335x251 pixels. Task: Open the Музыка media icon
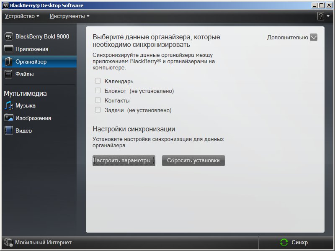(9, 105)
